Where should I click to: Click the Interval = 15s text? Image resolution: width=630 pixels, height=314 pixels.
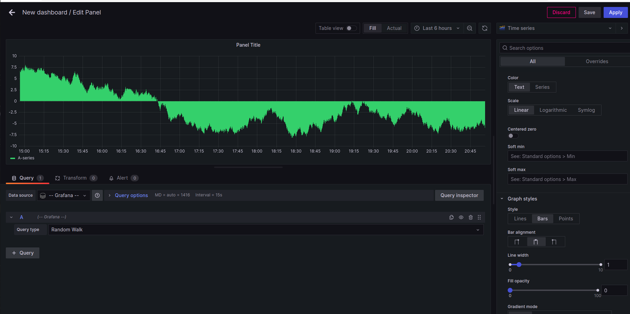pos(209,195)
